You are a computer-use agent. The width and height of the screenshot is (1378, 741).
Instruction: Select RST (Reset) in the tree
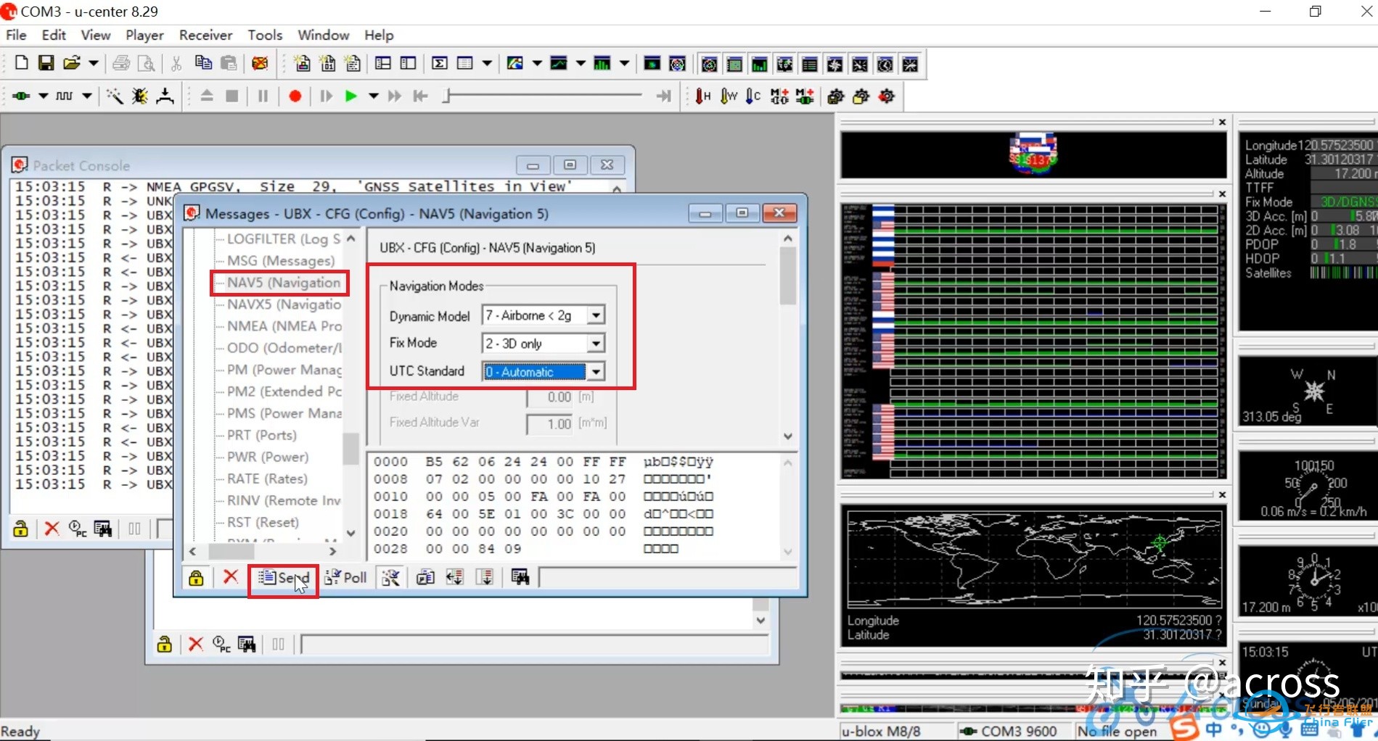click(263, 522)
